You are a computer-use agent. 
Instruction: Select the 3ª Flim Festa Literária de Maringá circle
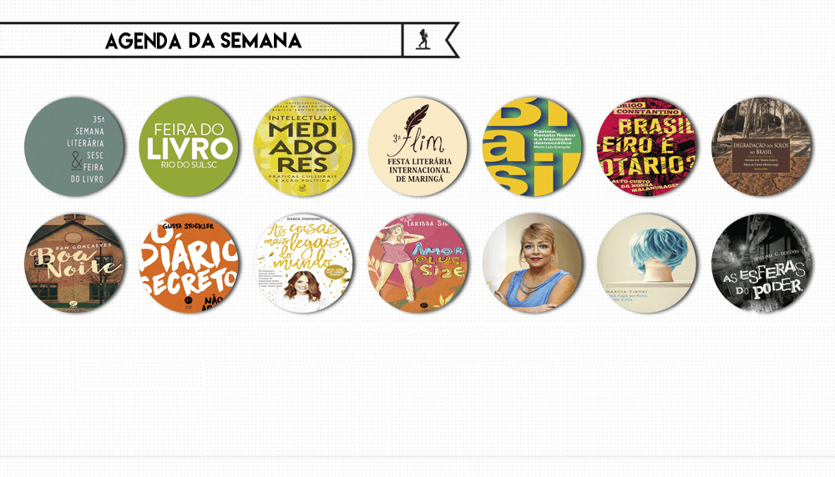tap(417, 147)
